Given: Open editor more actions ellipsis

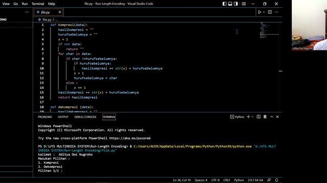Looking at the screenshot, I should point(276,12).
